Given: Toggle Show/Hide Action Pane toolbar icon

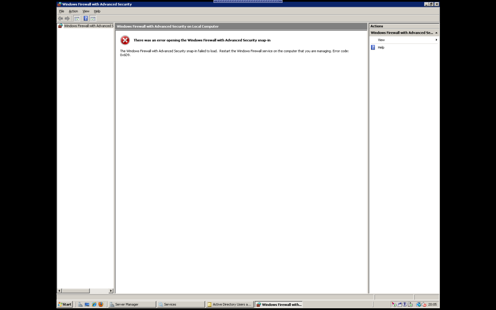Looking at the screenshot, I should [x=93, y=19].
